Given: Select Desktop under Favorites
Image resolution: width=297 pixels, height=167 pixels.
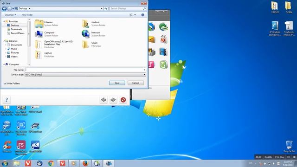Looking at the screenshot, I should coord(15,26).
